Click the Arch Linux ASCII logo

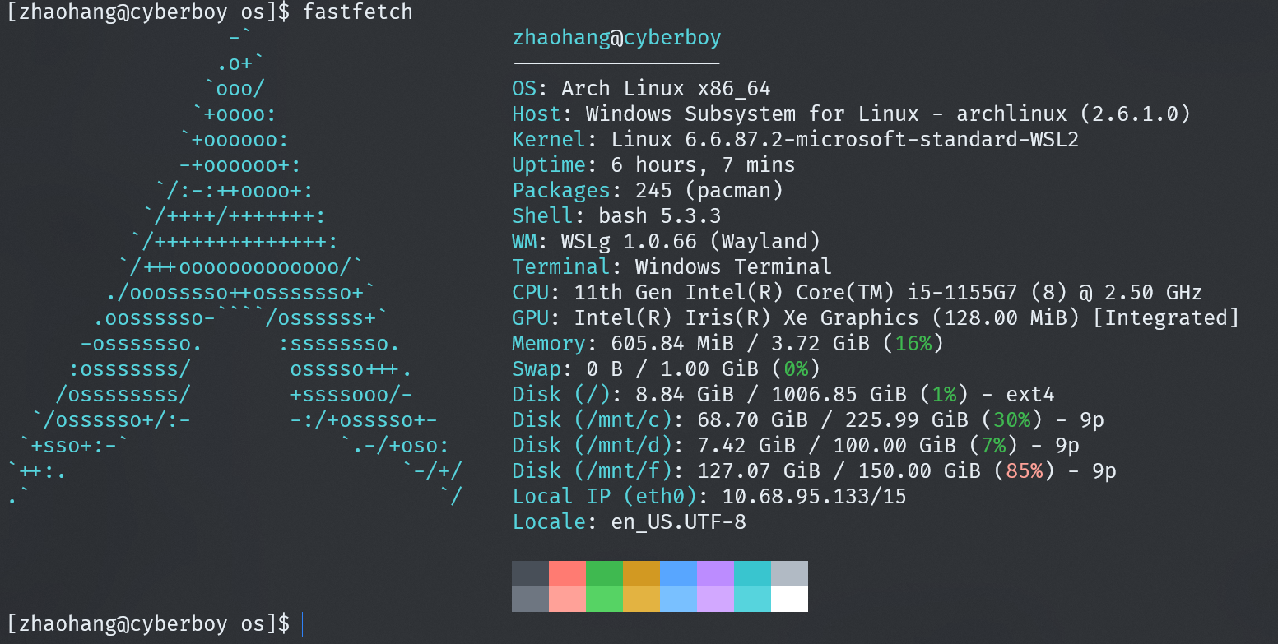point(235,266)
